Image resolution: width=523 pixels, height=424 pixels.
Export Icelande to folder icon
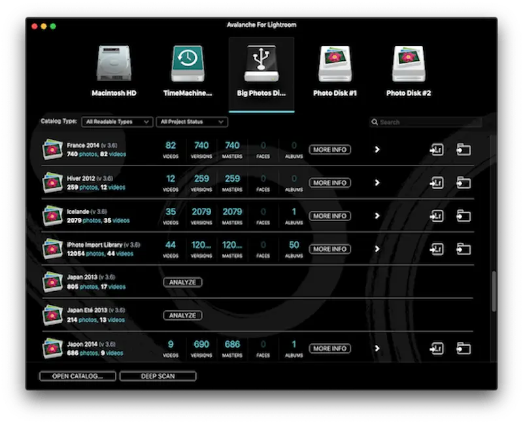[x=464, y=216]
